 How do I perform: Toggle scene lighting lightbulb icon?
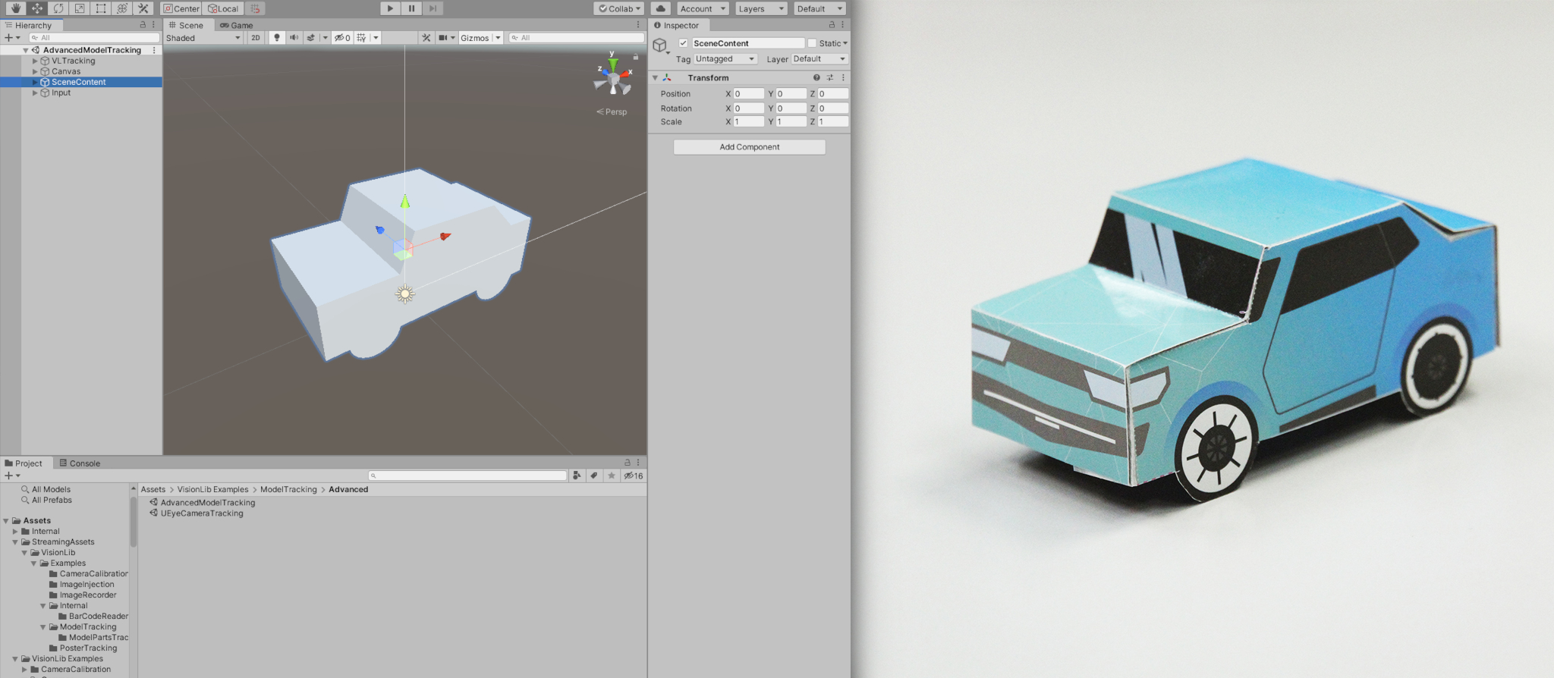(276, 38)
